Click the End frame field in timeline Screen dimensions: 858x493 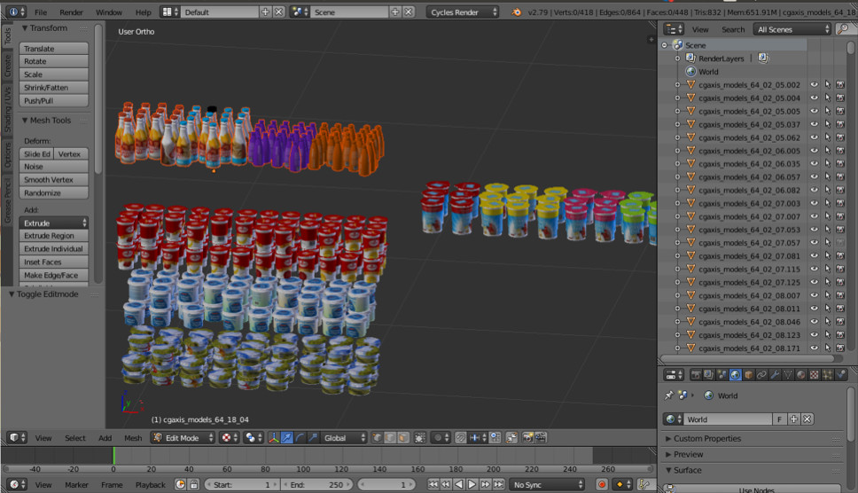click(x=318, y=484)
